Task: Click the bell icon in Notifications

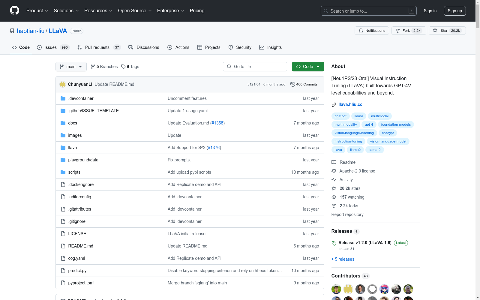Action: pyautogui.click(x=361, y=31)
